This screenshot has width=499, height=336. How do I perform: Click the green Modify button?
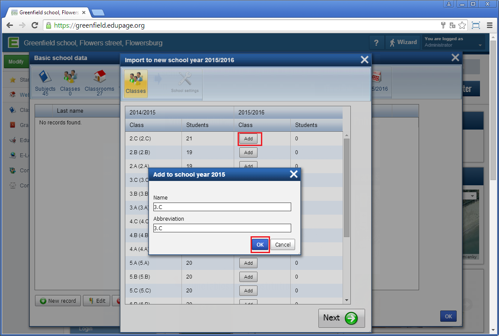click(16, 62)
